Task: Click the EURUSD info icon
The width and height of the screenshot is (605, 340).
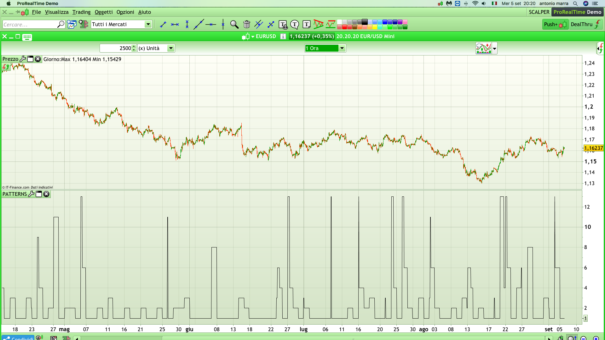Action: coord(283,37)
